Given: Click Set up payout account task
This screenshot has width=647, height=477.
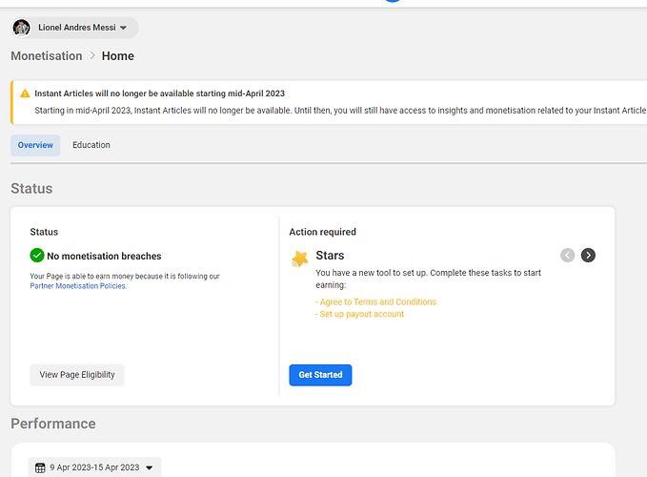Looking at the screenshot, I should (360, 314).
